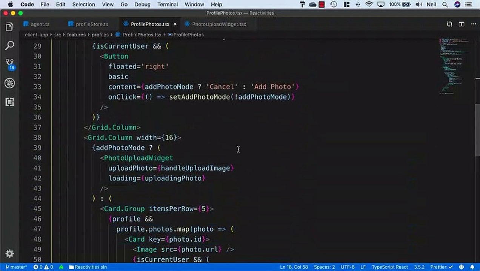
Task: Click the client-app breadcrumb
Action: click(x=37, y=35)
